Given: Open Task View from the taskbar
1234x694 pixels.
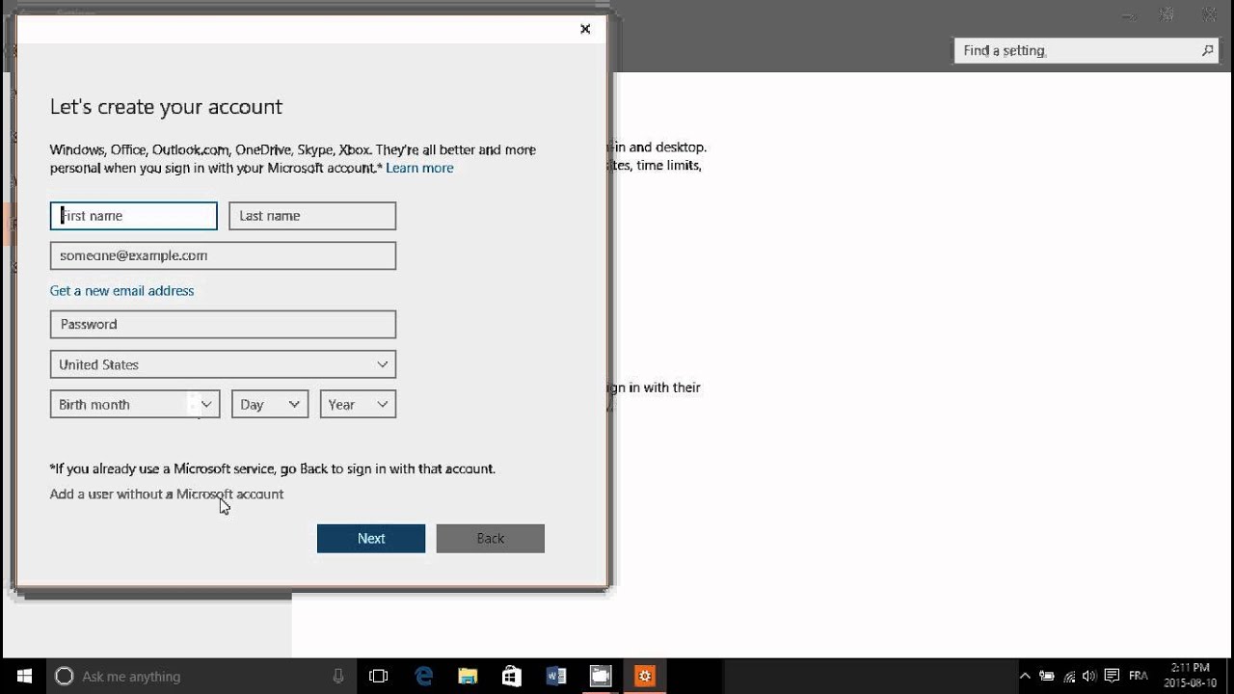Looking at the screenshot, I should [379, 676].
